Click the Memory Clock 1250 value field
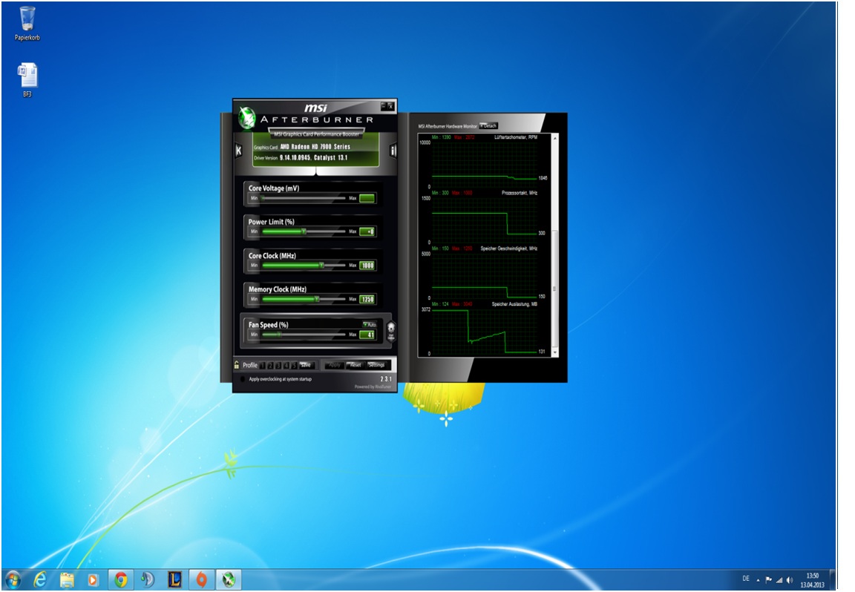The height and width of the screenshot is (592, 855). 367,299
